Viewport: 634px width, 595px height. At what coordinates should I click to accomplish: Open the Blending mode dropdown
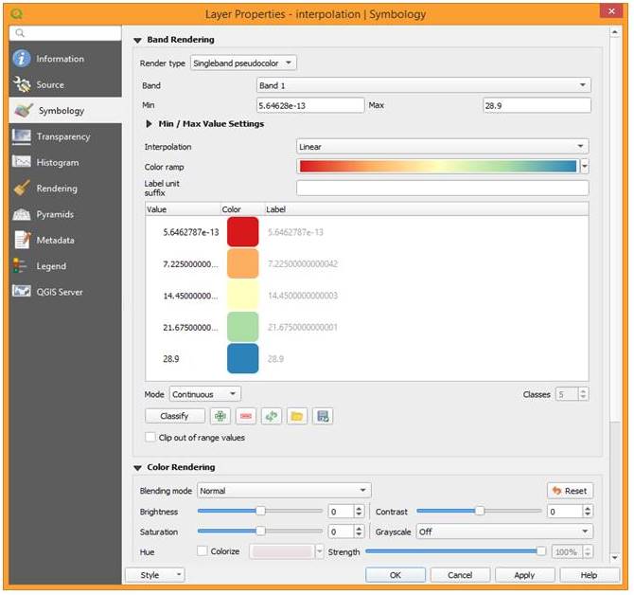point(284,491)
